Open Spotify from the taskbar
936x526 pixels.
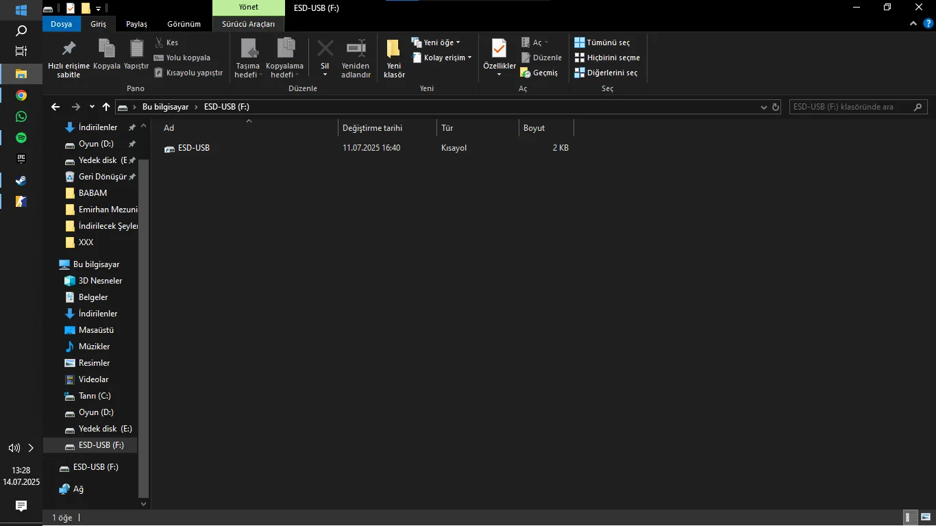point(21,138)
